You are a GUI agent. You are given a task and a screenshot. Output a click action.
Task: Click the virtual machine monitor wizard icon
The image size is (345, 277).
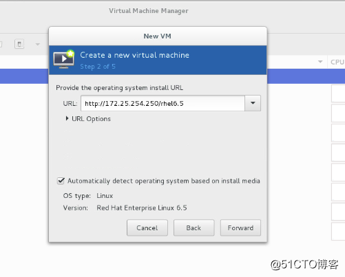click(64, 59)
